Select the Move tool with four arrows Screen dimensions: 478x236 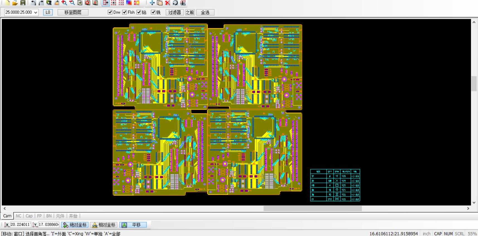click(152, 3)
